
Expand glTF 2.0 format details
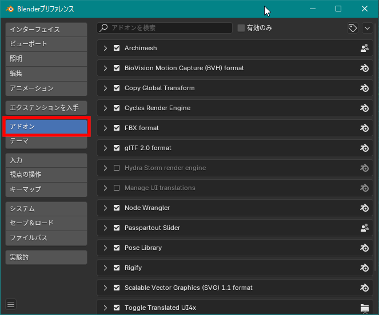[x=105, y=148]
